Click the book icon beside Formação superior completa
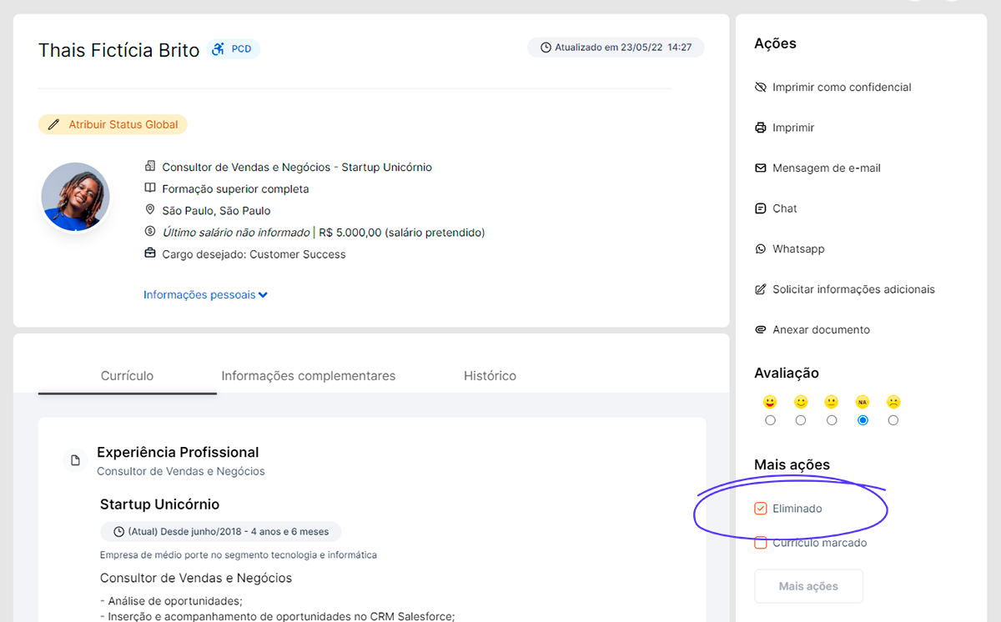 coord(150,188)
